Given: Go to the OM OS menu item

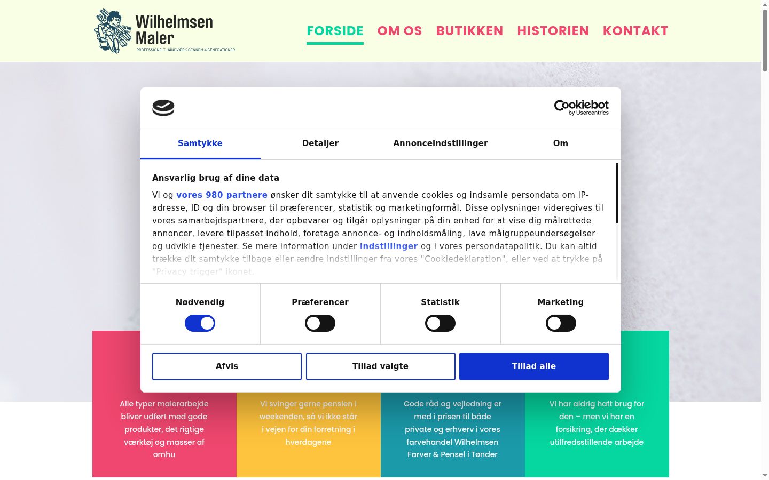Looking at the screenshot, I should [400, 31].
